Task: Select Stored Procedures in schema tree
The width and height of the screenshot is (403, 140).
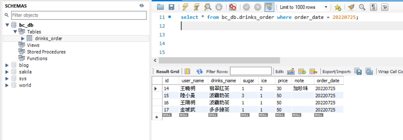Action: pyautogui.click(x=46, y=52)
